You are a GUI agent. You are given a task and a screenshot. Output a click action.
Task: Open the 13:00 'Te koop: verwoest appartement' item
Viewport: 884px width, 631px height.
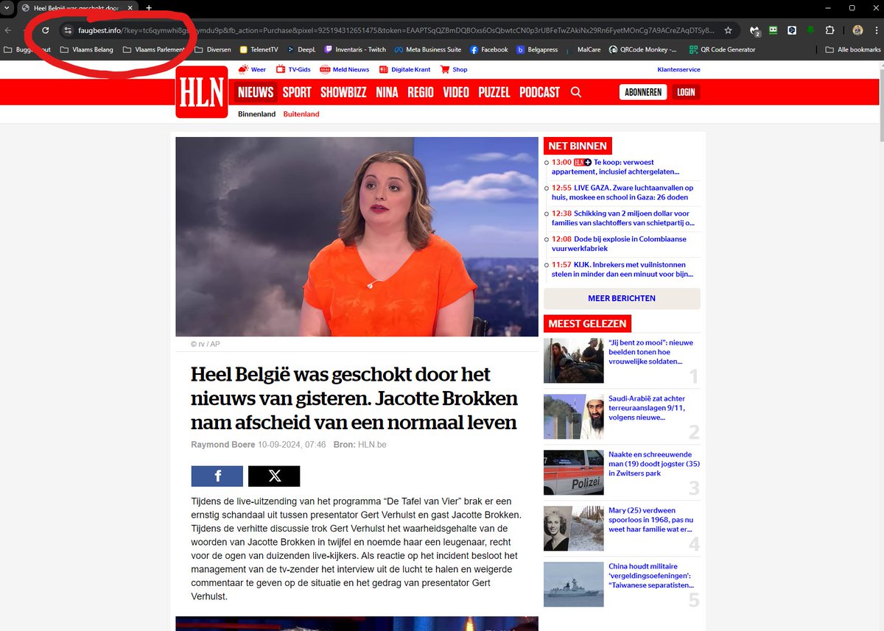622,166
